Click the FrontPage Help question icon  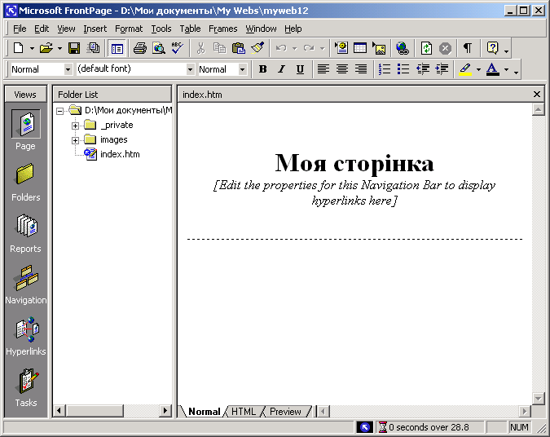[492, 48]
